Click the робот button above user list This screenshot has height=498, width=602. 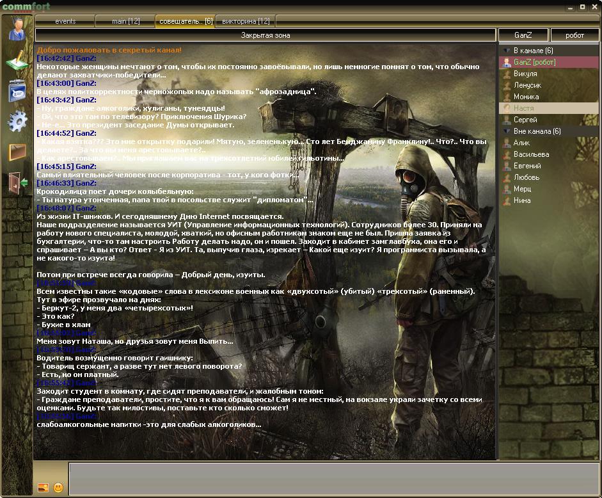(x=574, y=35)
